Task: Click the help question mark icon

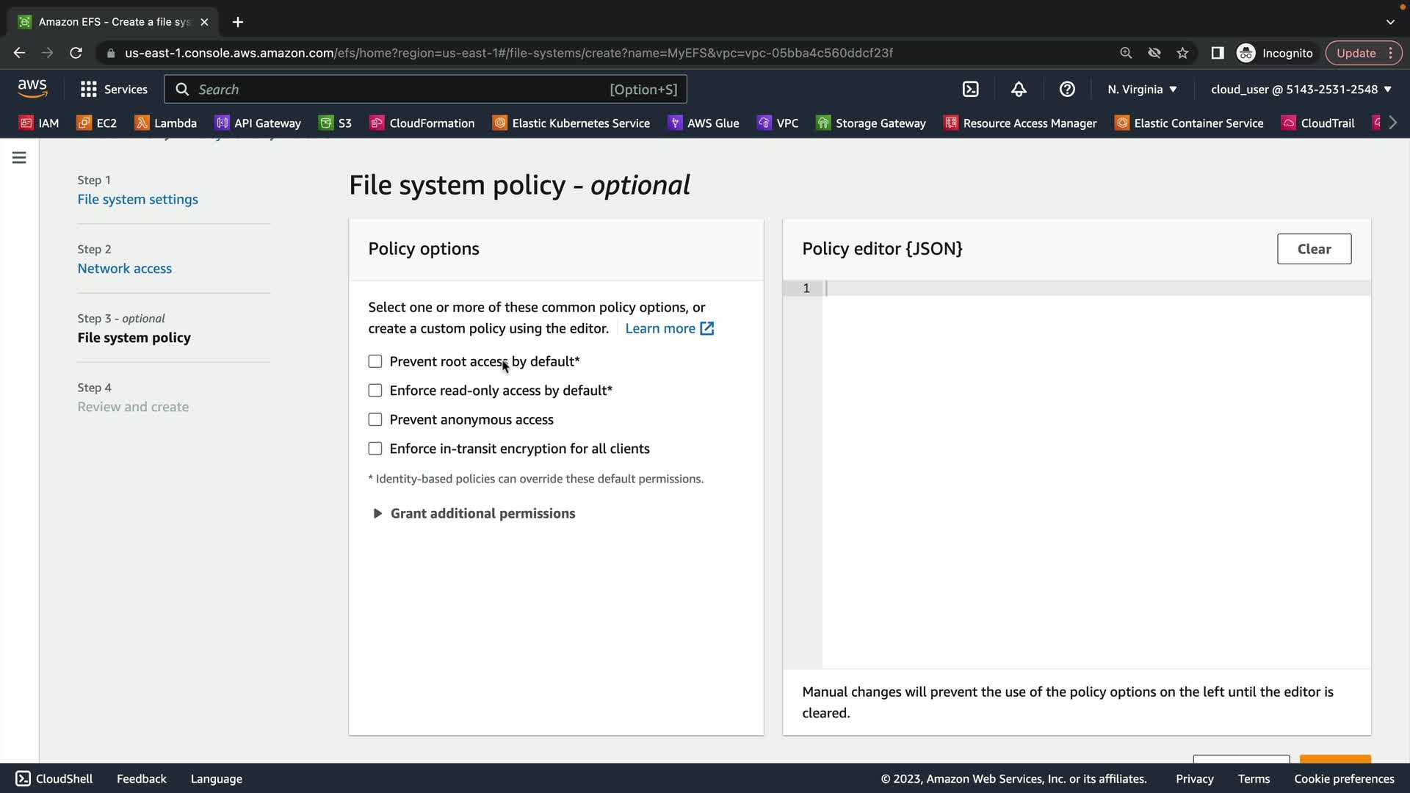Action: [x=1067, y=89]
